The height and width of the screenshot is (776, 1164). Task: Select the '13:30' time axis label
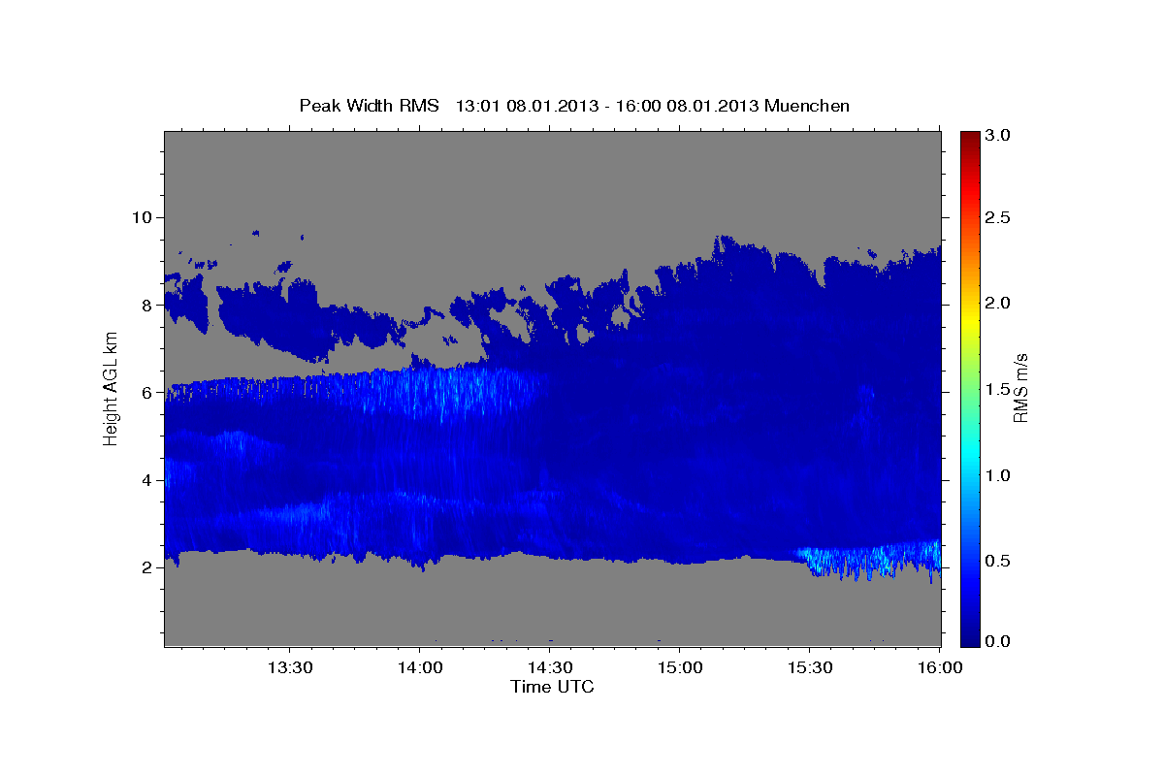pyautogui.click(x=289, y=668)
